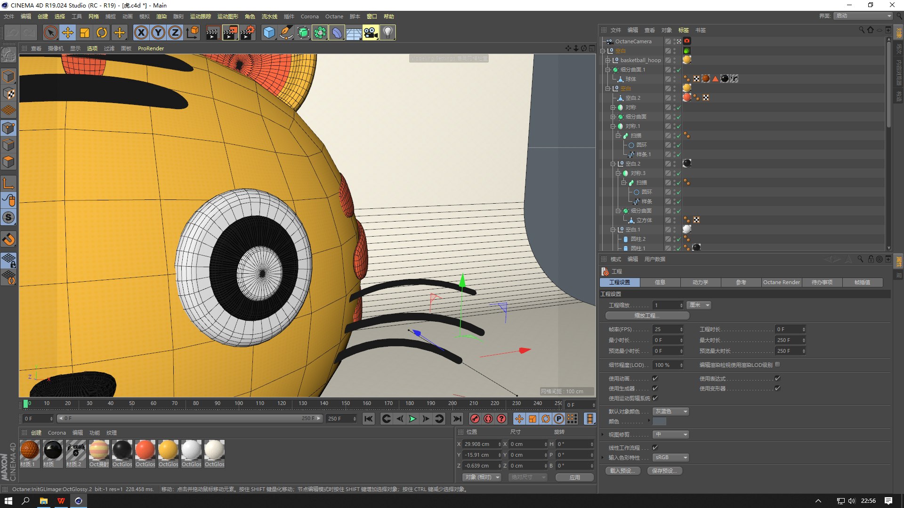
Task: Go to end of timeline
Action: tap(457, 419)
